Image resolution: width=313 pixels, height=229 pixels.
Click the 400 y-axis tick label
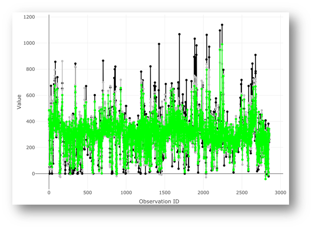31,121
